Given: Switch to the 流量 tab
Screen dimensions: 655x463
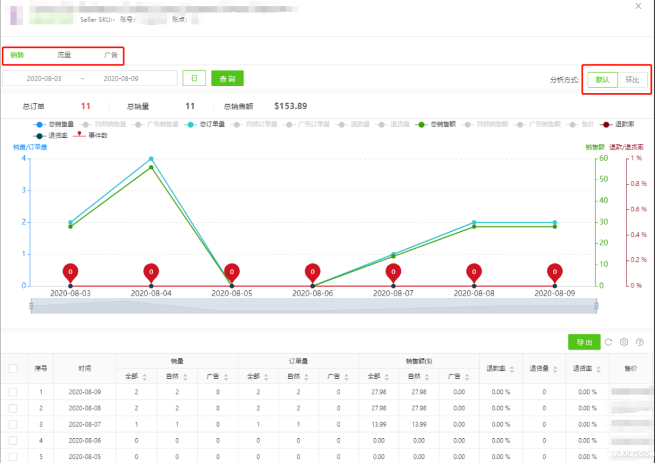Looking at the screenshot, I should pos(64,55).
